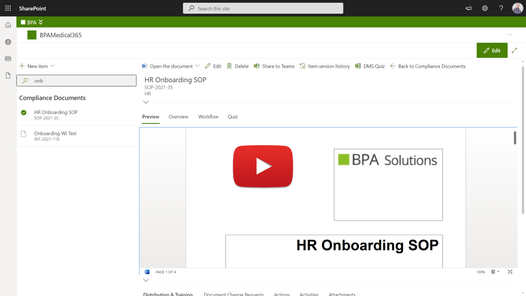Image resolution: width=526 pixels, height=296 pixels.
Task: Toggle the HR Onboarding SOP green checkmark
Action: (24, 113)
